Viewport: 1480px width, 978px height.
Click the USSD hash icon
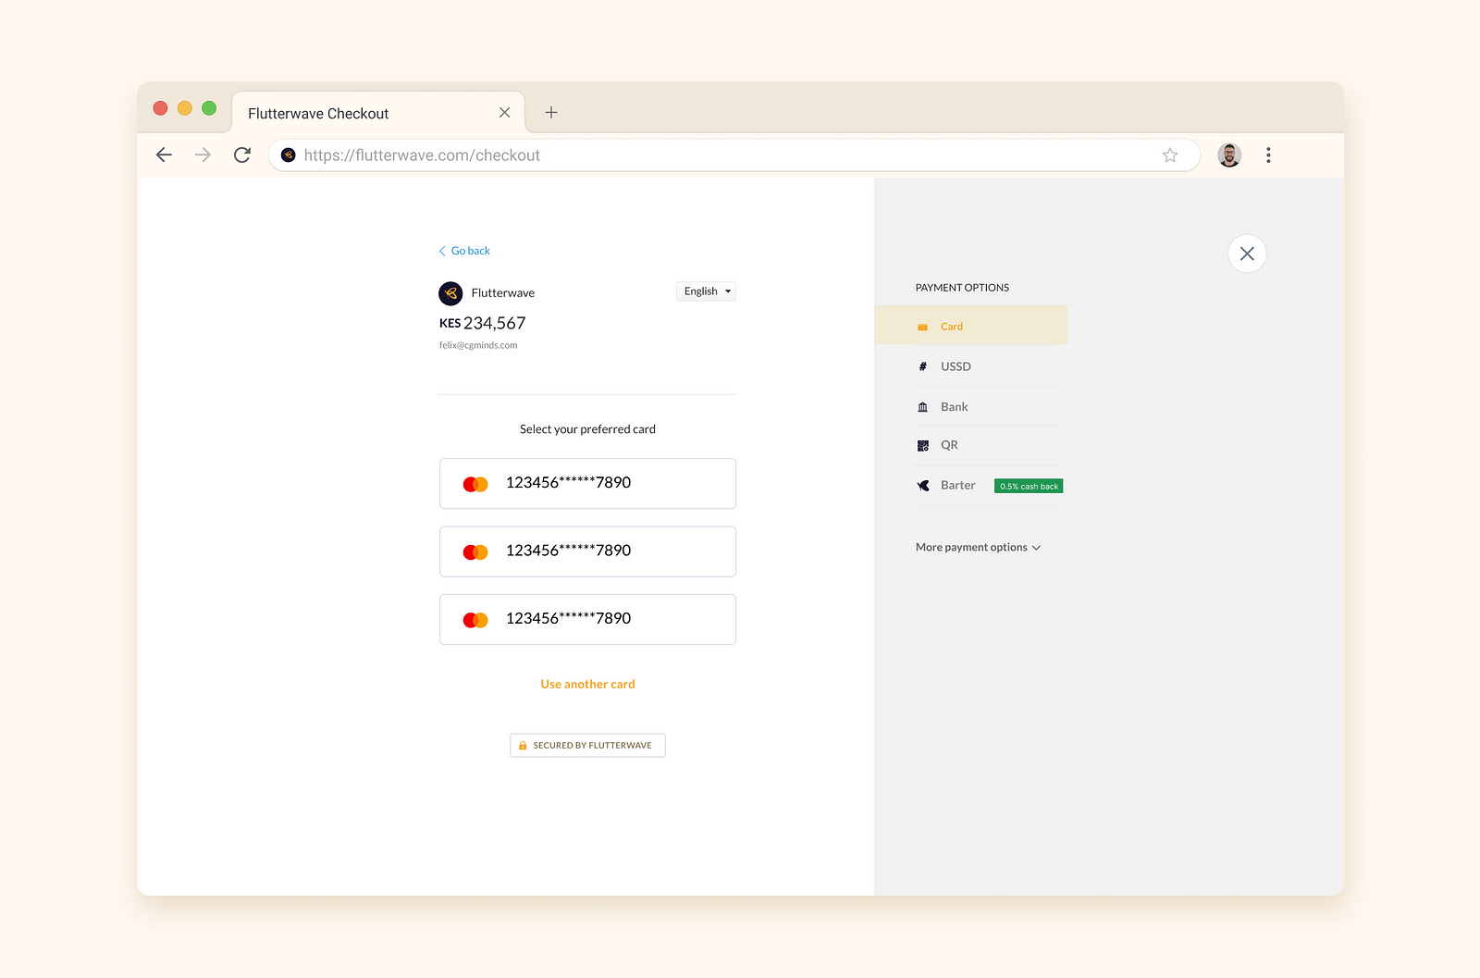[922, 366]
